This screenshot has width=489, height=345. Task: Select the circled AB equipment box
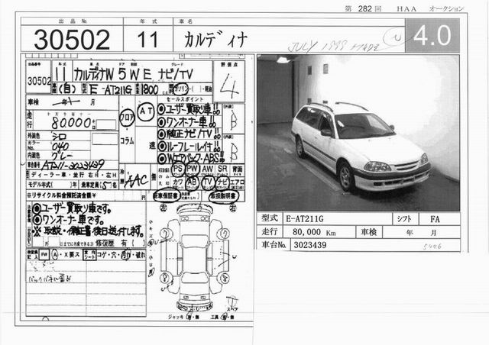click(x=192, y=182)
